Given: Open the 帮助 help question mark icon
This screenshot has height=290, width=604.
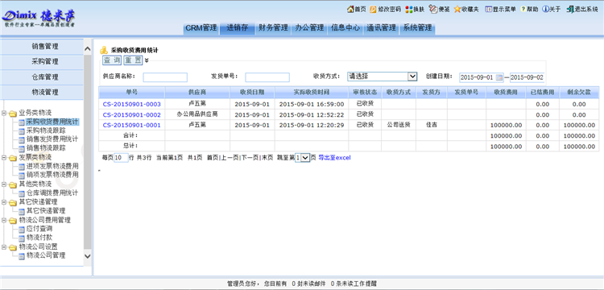Looking at the screenshot, I should tap(523, 9).
